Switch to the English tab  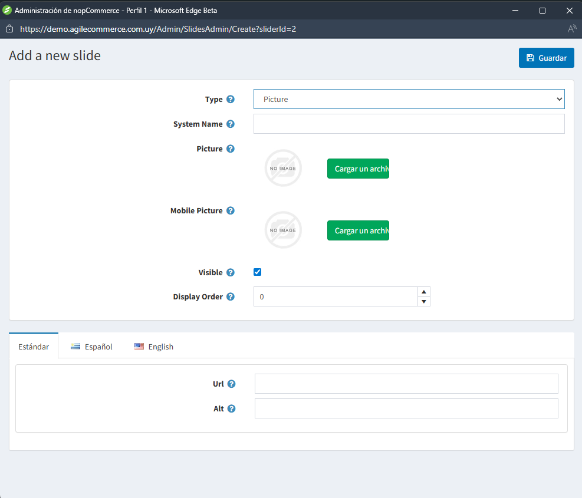[154, 347]
